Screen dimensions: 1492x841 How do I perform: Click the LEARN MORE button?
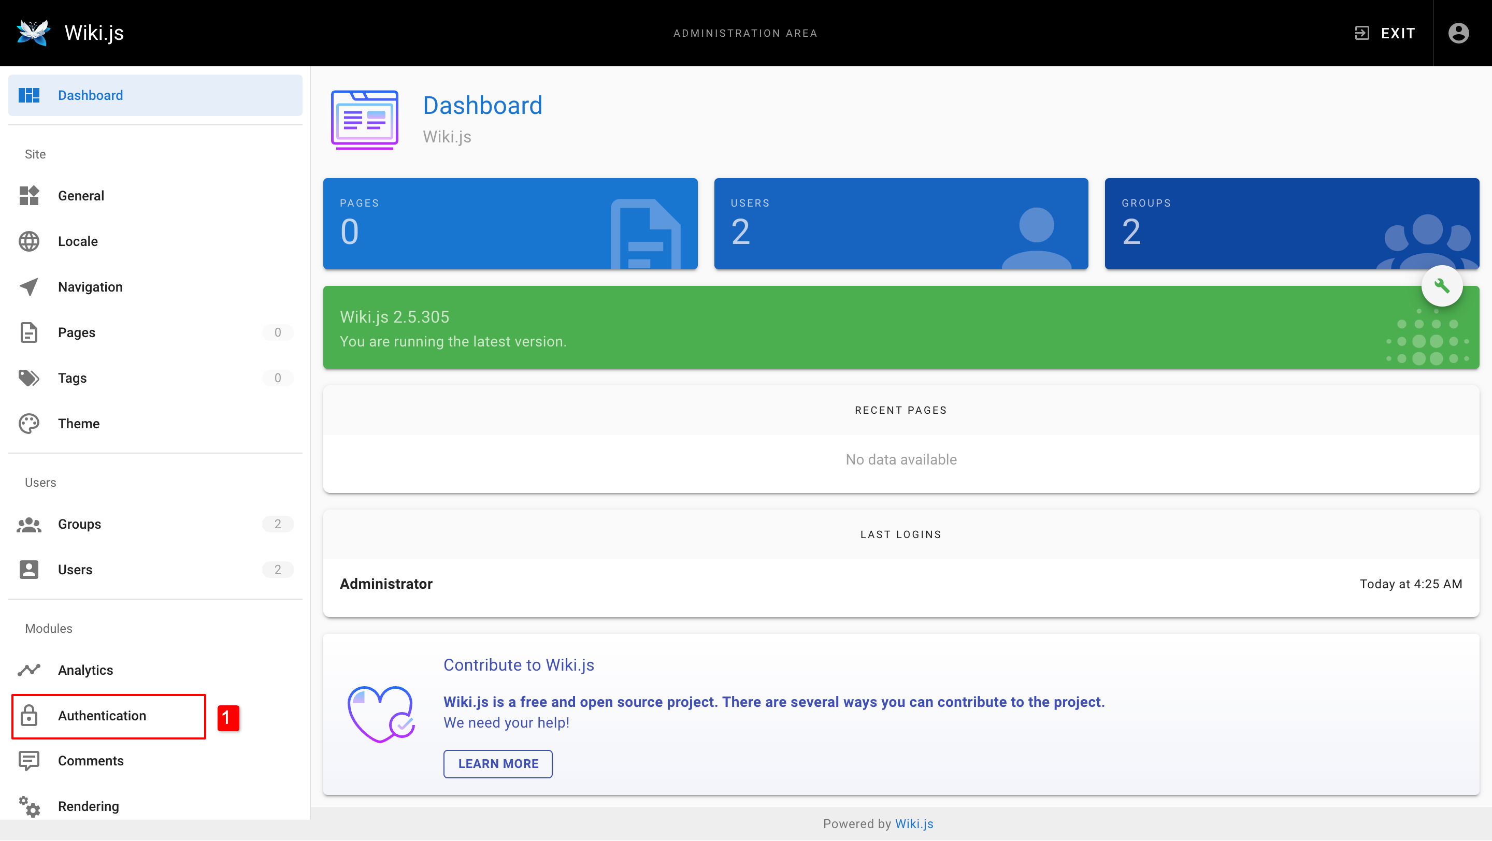click(x=497, y=763)
